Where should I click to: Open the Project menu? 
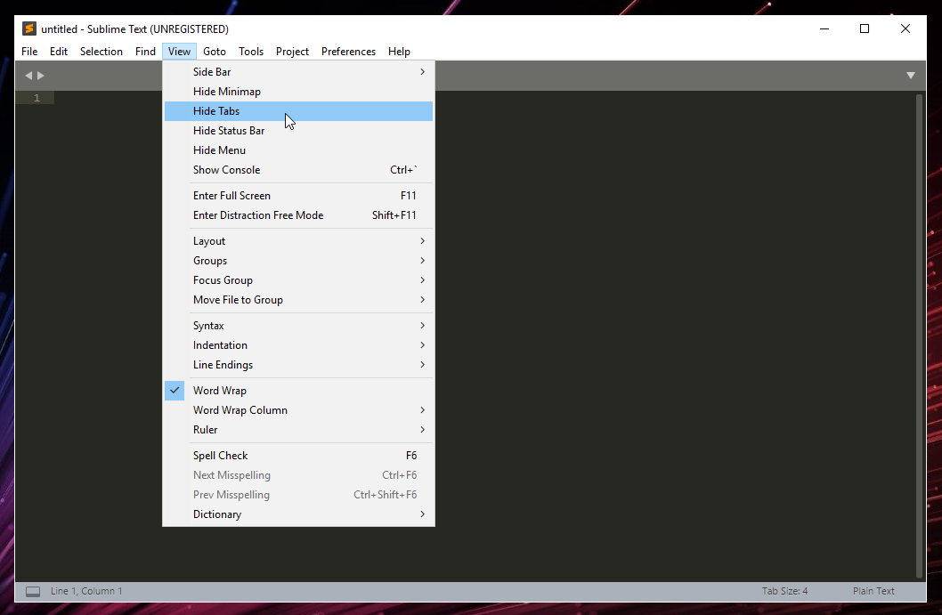292,52
